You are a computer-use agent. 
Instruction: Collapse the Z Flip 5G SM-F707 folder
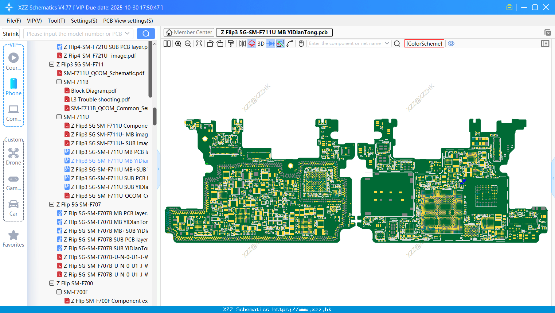point(52,204)
